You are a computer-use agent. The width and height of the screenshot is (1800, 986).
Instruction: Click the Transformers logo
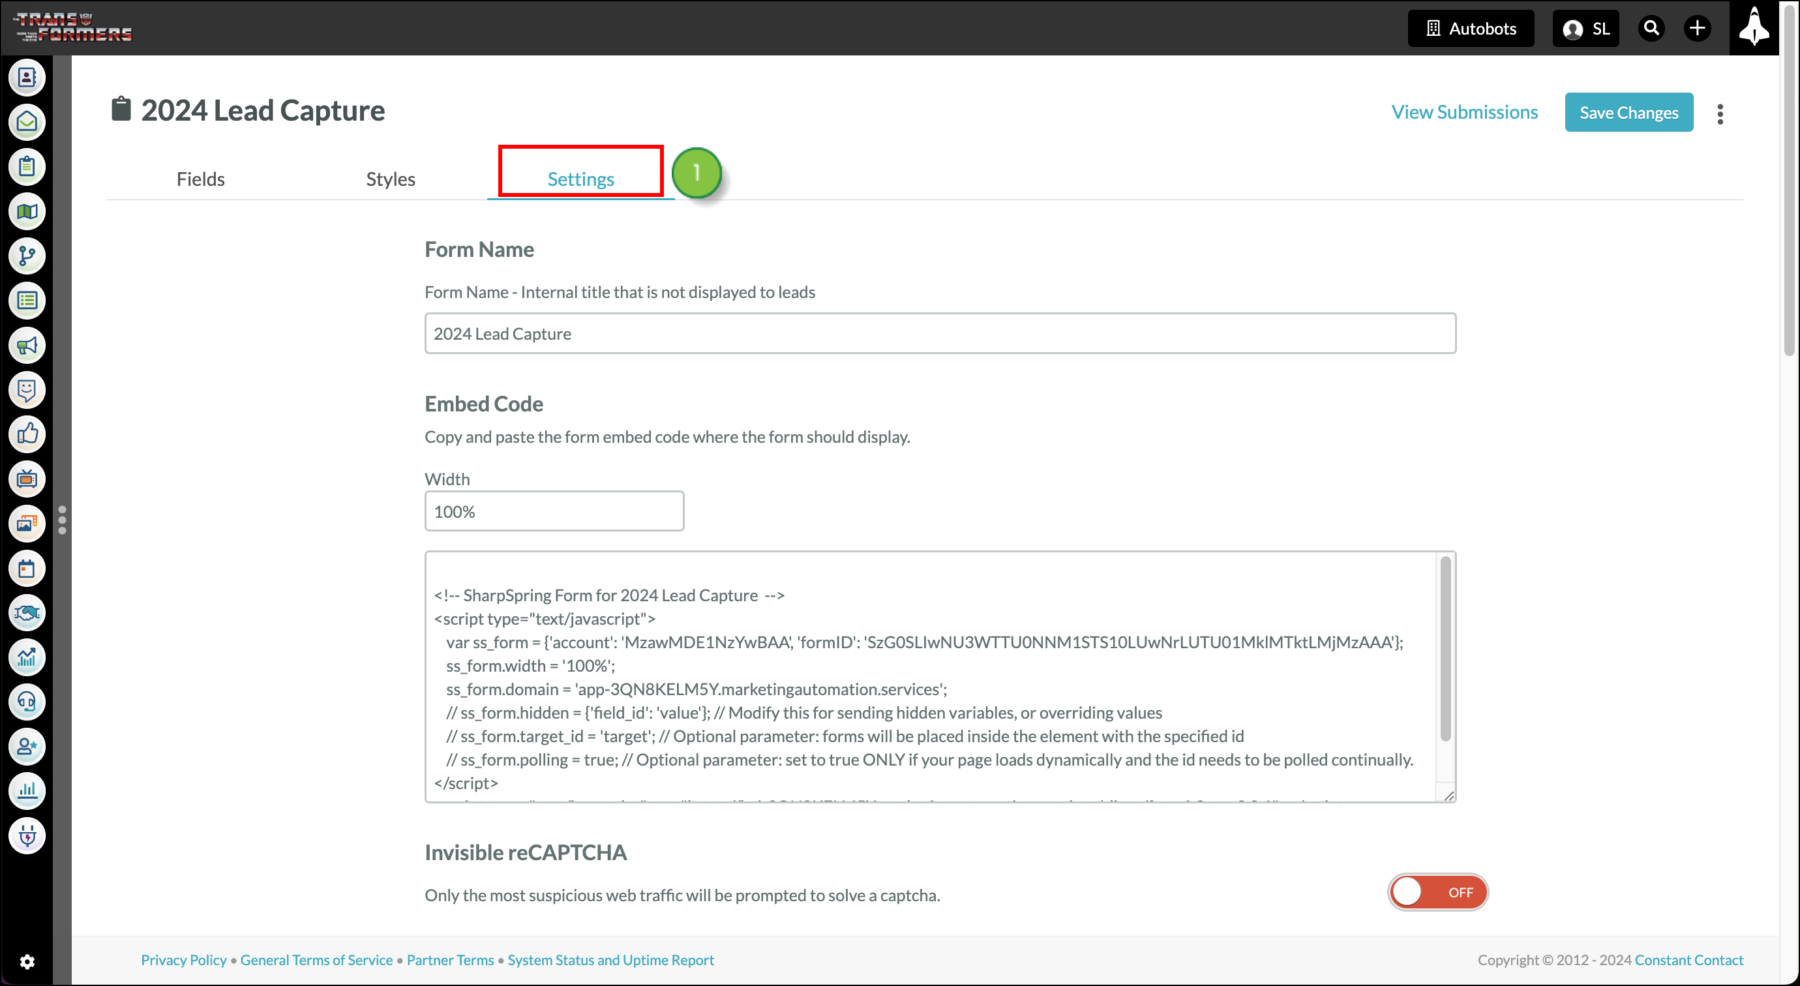point(72,28)
